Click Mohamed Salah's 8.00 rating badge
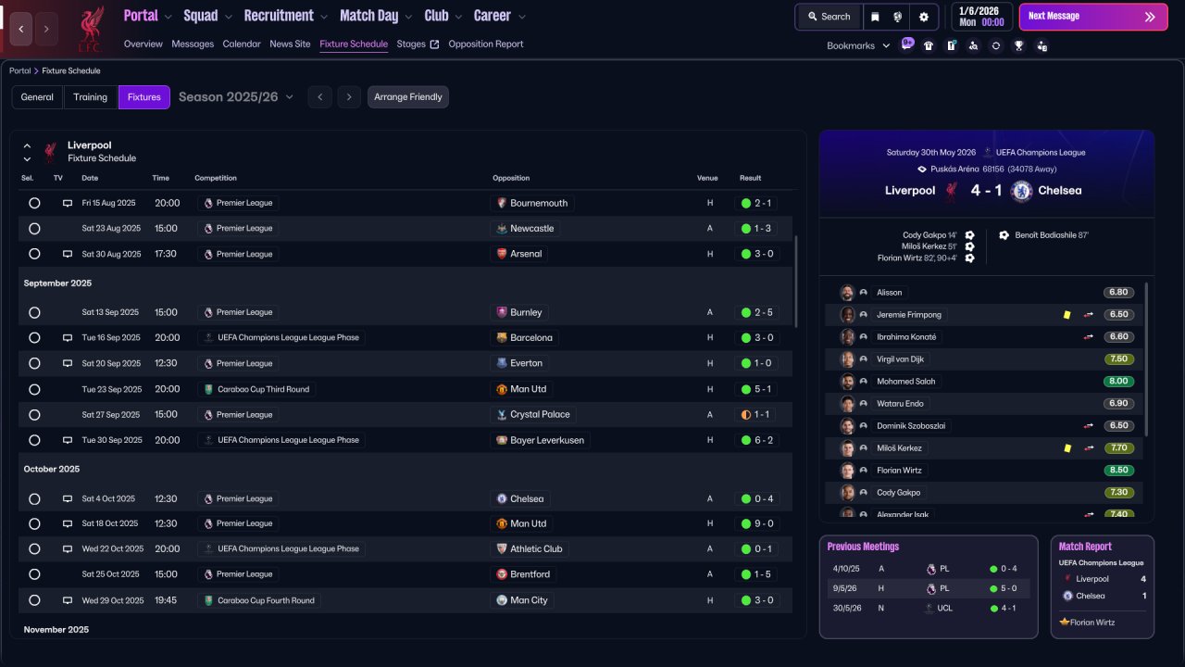The width and height of the screenshot is (1185, 667). (1119, 382)
